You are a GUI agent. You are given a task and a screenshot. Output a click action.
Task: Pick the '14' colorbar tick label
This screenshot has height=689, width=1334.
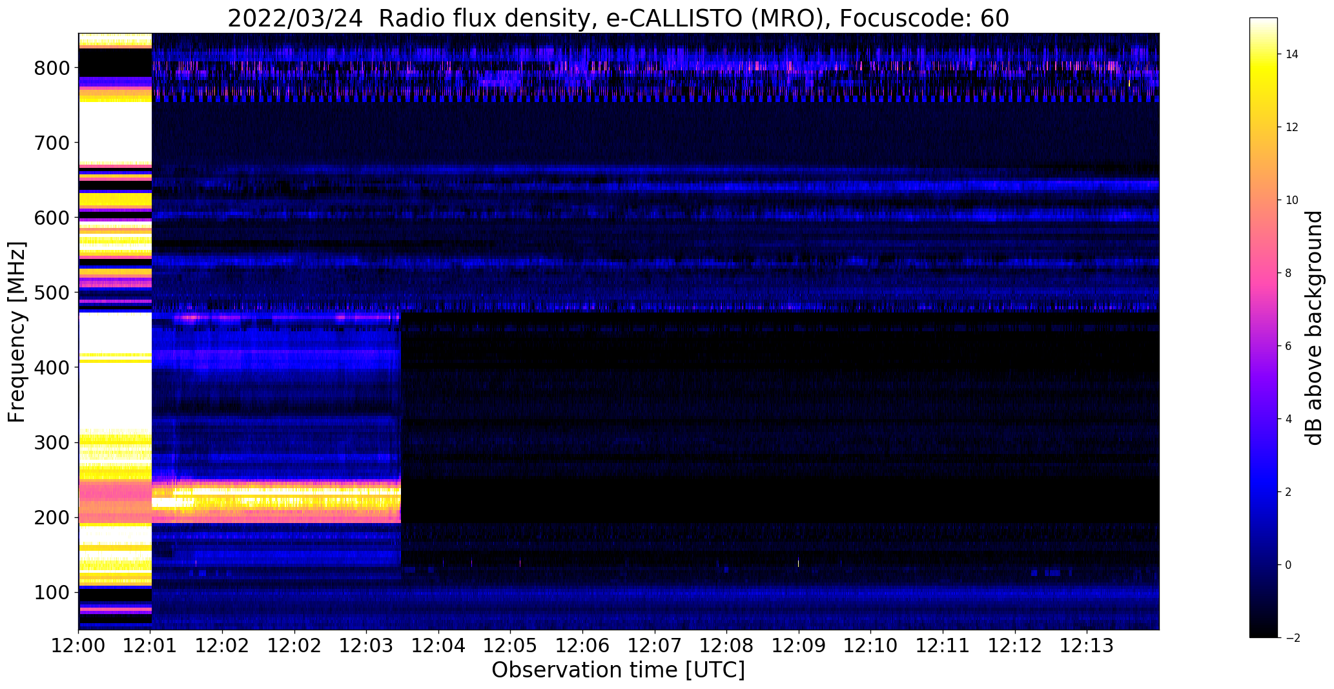coord(1291,54)
